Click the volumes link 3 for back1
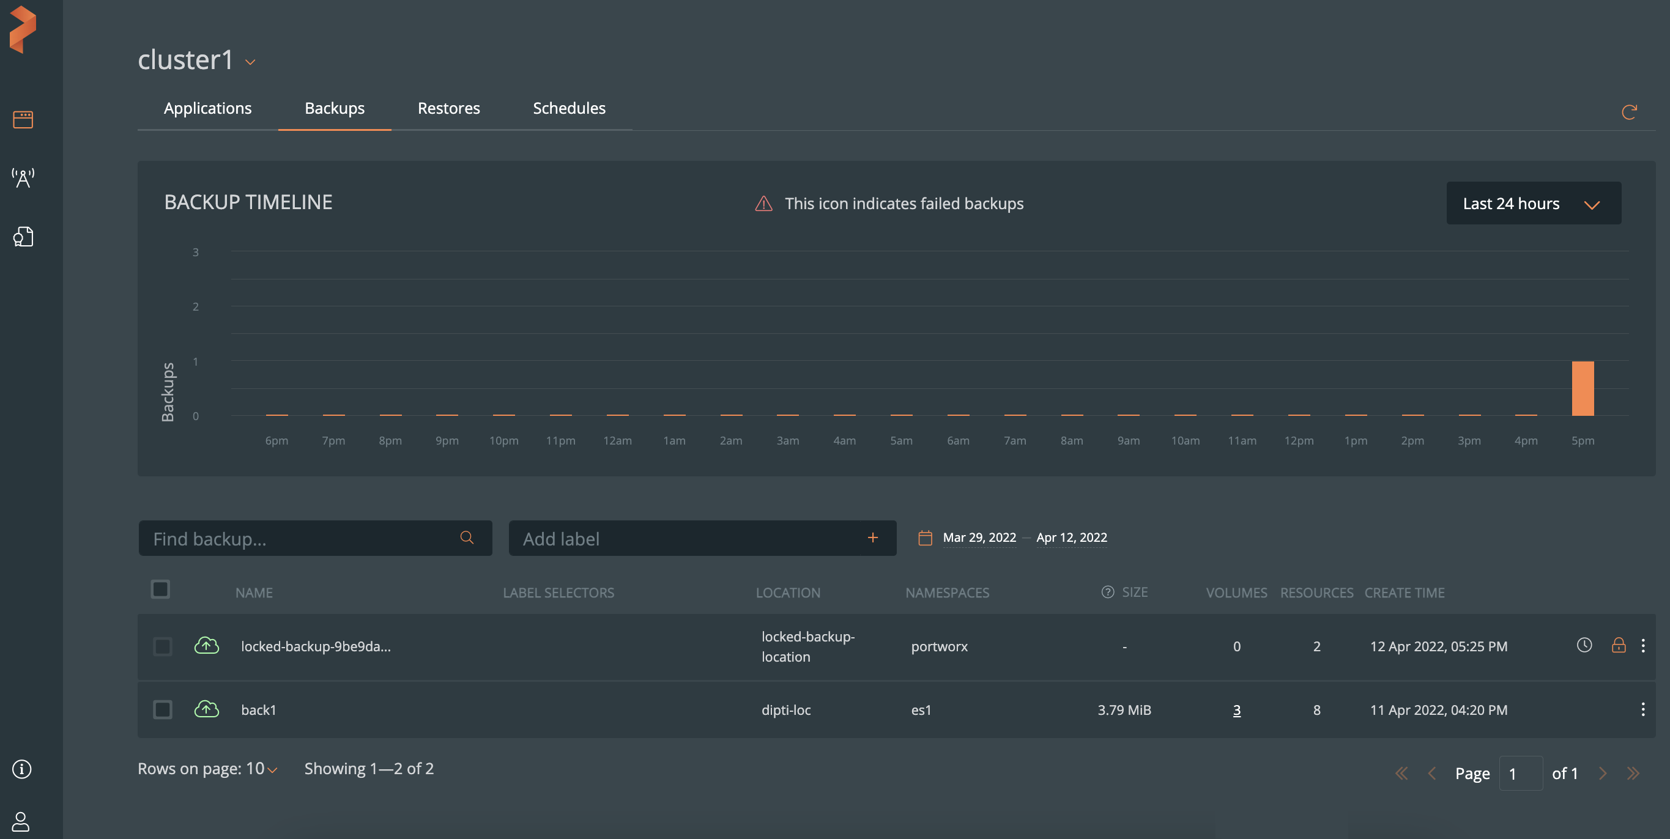 point(1236,710)
